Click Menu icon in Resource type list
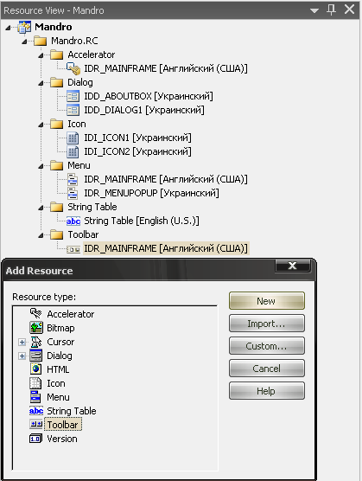 click(35, 397)
